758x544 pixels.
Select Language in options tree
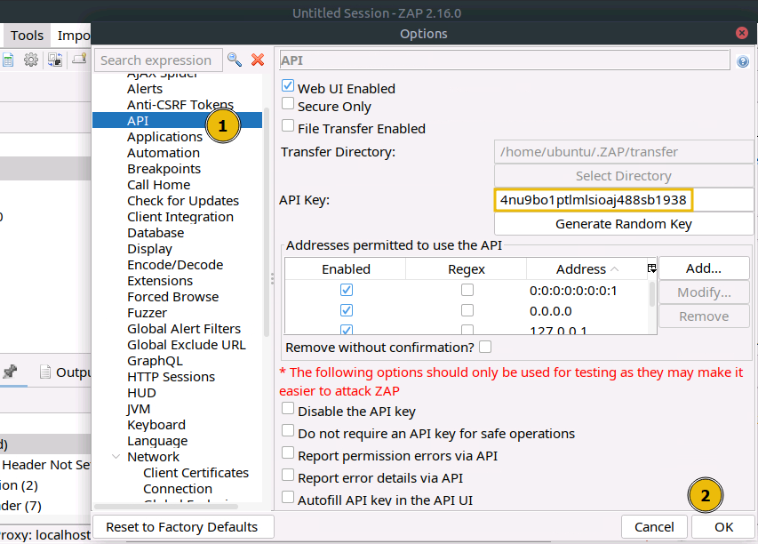[x=157, y=441]
